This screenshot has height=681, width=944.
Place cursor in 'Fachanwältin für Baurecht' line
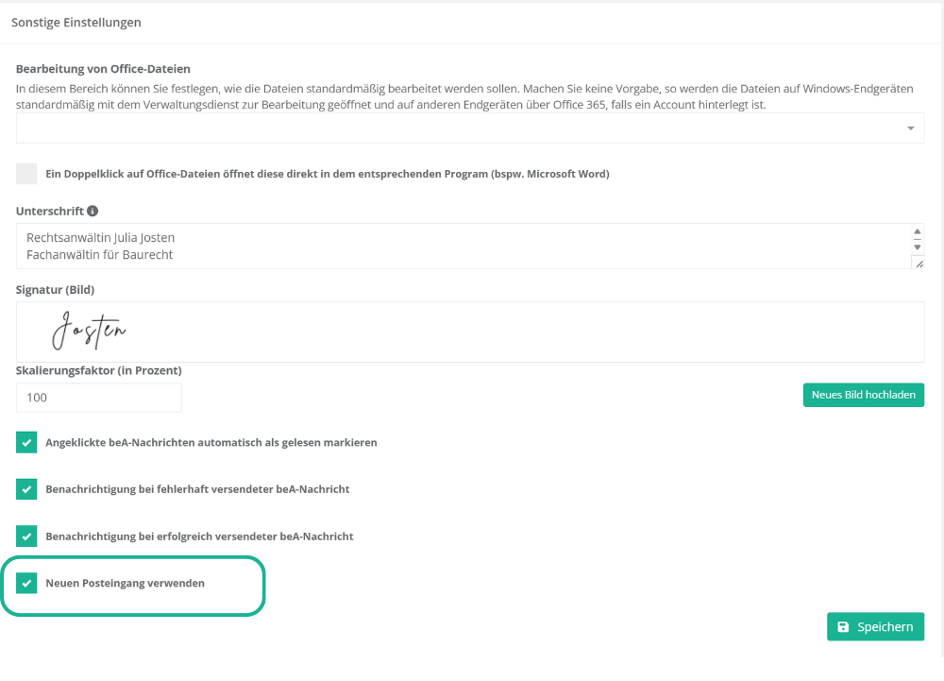pos(100,255)
